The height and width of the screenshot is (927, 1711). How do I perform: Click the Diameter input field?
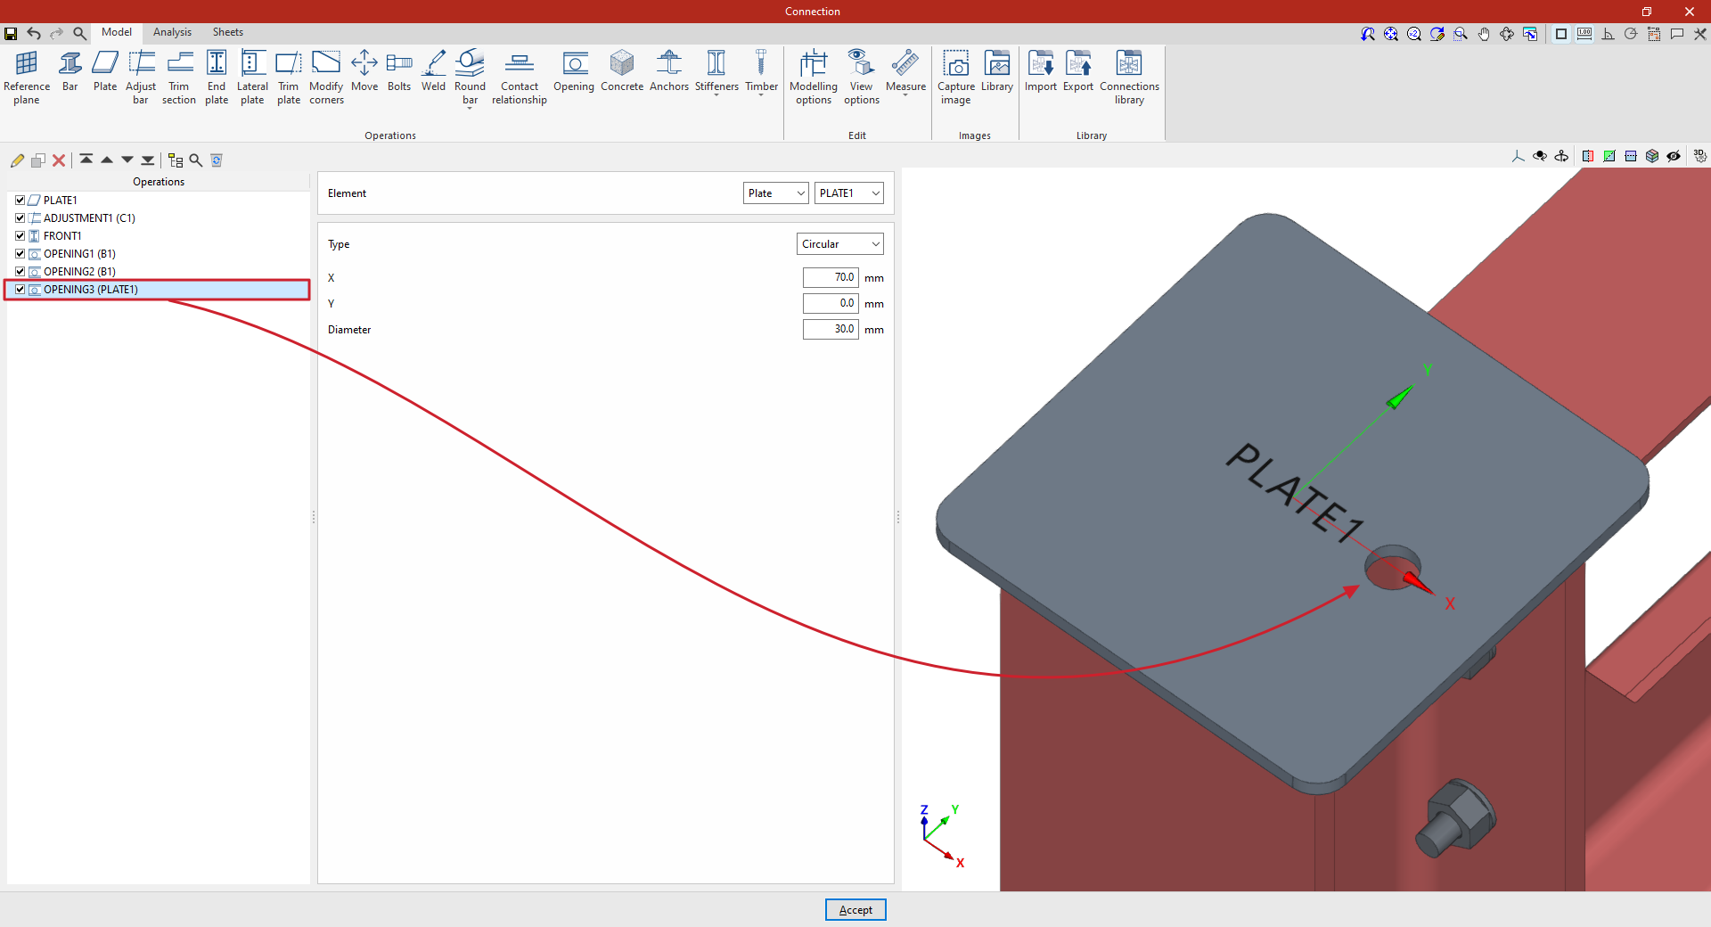point(830,330)
